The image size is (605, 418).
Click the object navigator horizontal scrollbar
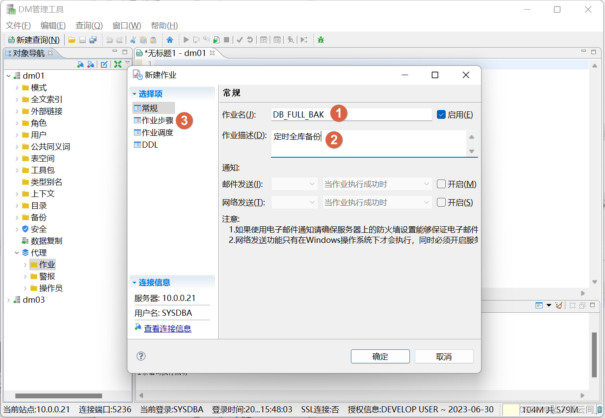(58, 396)
